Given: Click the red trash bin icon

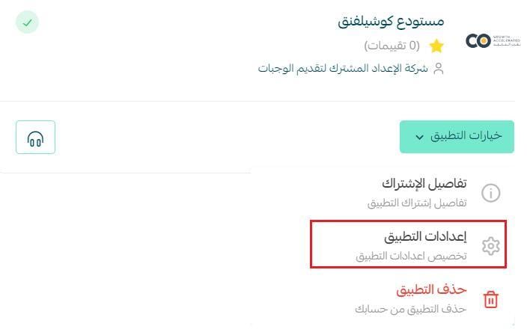Looking at the screenshot, I should (491, 299).
